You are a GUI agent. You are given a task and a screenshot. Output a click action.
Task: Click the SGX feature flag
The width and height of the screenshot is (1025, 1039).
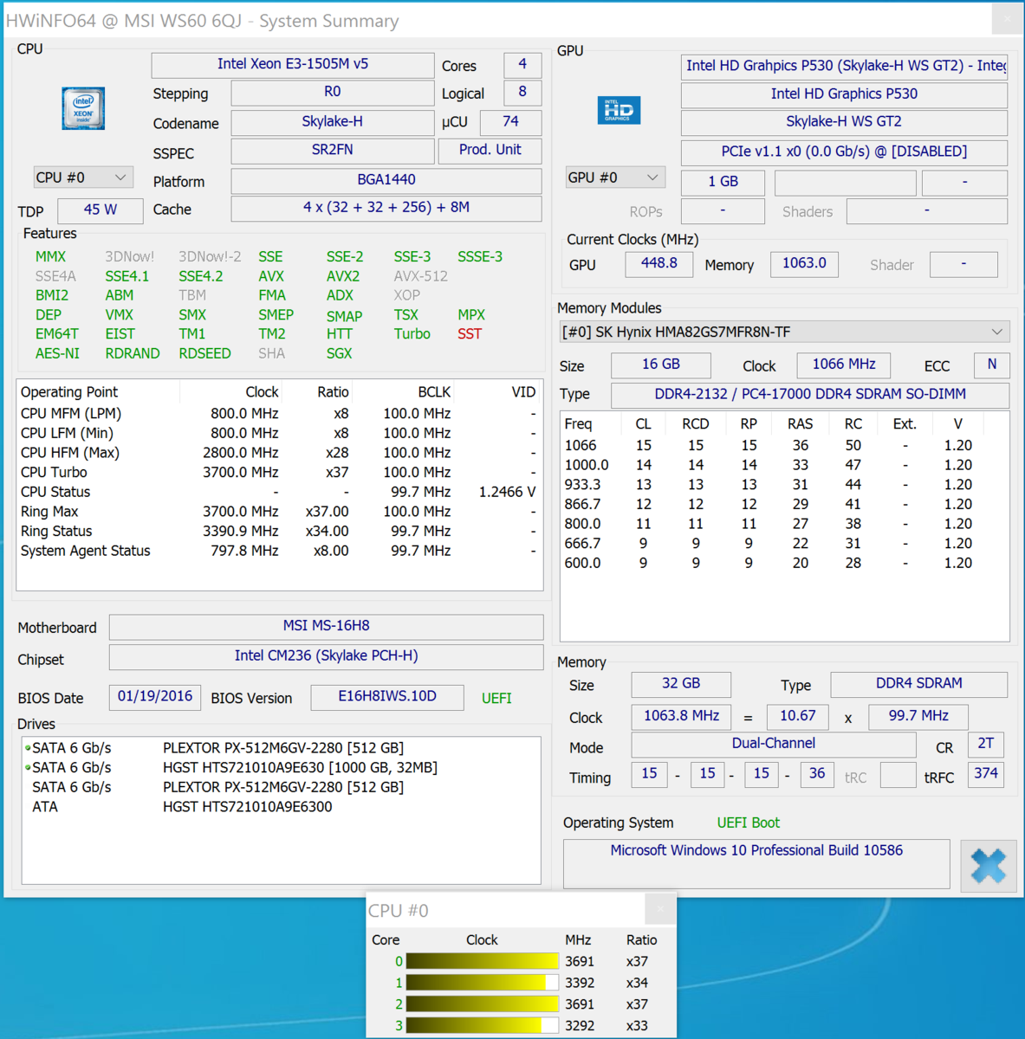[339, 353]
